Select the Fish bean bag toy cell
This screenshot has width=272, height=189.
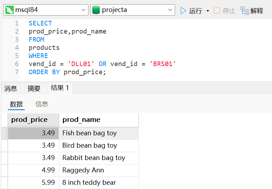coord(98,133)
